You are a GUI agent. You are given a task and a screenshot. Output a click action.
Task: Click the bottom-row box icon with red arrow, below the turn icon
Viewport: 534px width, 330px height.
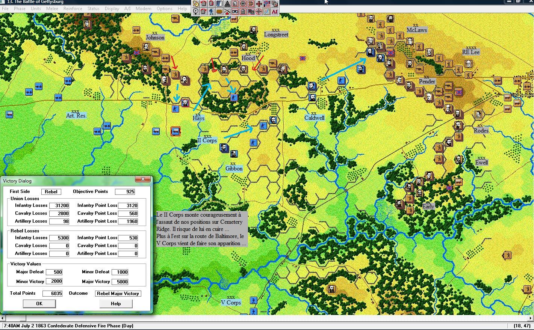pos(204,11)
